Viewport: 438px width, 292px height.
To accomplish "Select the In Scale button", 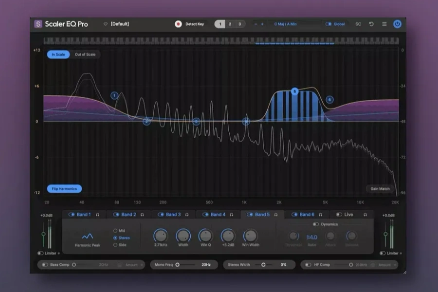I will (x=58, y=55).
